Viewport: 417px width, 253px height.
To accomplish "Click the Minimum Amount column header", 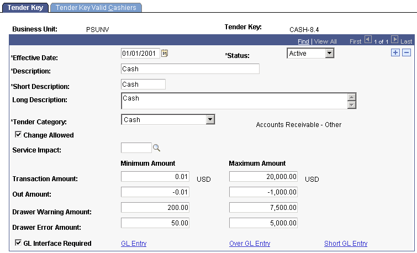I will [148, 163].
